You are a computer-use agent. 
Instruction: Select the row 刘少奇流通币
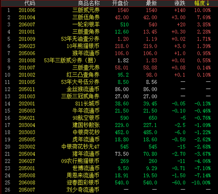[109, 190]
